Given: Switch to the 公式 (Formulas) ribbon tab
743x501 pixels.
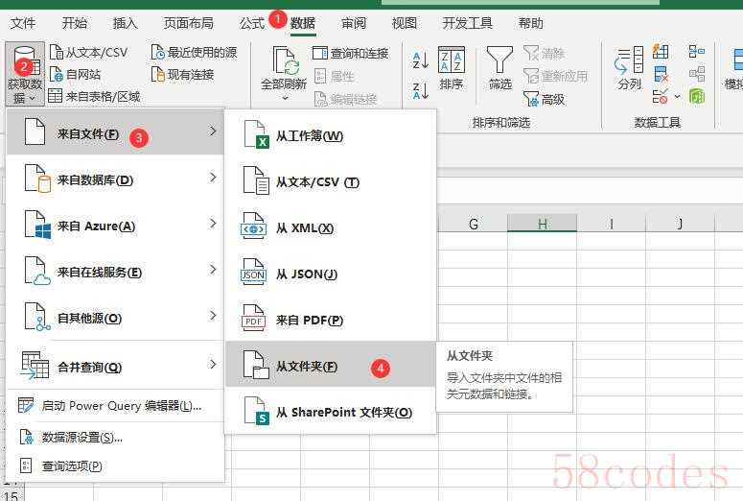Looking at the screenshot, I should pyautogui.click(x=252, y=23).
